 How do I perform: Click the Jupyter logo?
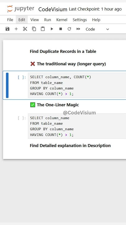coord(21,9)
